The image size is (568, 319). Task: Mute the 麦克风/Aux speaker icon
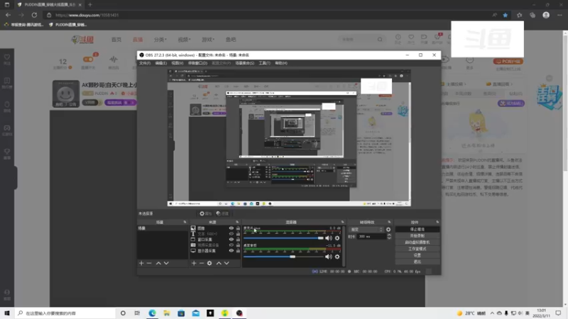pos(329,238)
